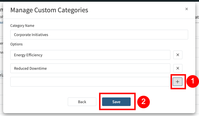Screen dimensions: 199x116
Task: Click the blue link at left edge
Action: click(1, 23)
